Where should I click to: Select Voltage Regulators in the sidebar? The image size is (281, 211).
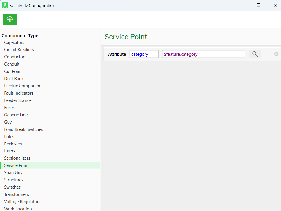[x=22, y=202]
